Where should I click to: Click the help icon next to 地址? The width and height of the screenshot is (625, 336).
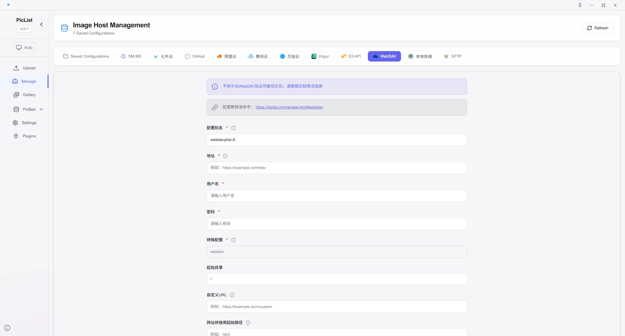point(225,156)
